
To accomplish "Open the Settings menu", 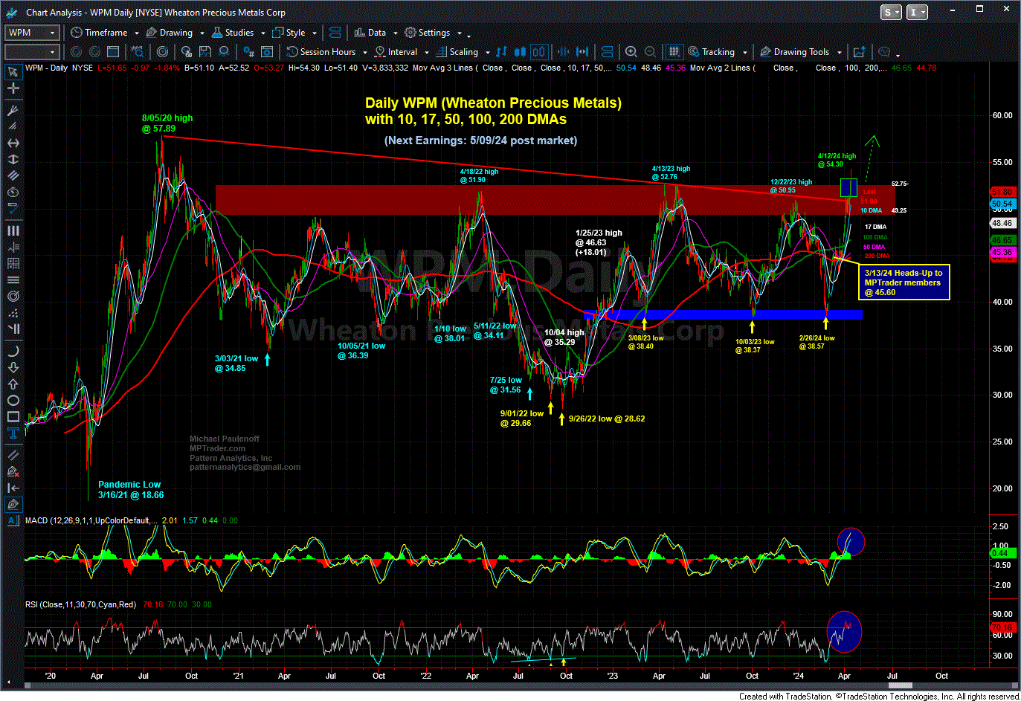I will [427, 33].
